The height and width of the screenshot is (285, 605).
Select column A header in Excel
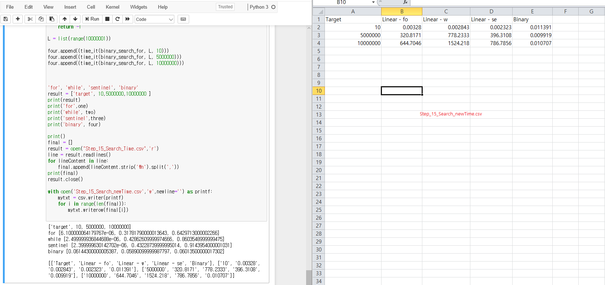click(353, 12)
